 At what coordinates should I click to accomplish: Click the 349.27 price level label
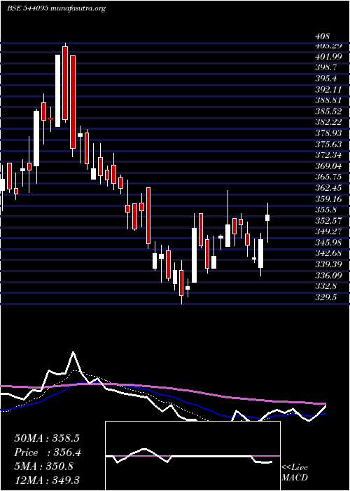(x=328, y=231)
